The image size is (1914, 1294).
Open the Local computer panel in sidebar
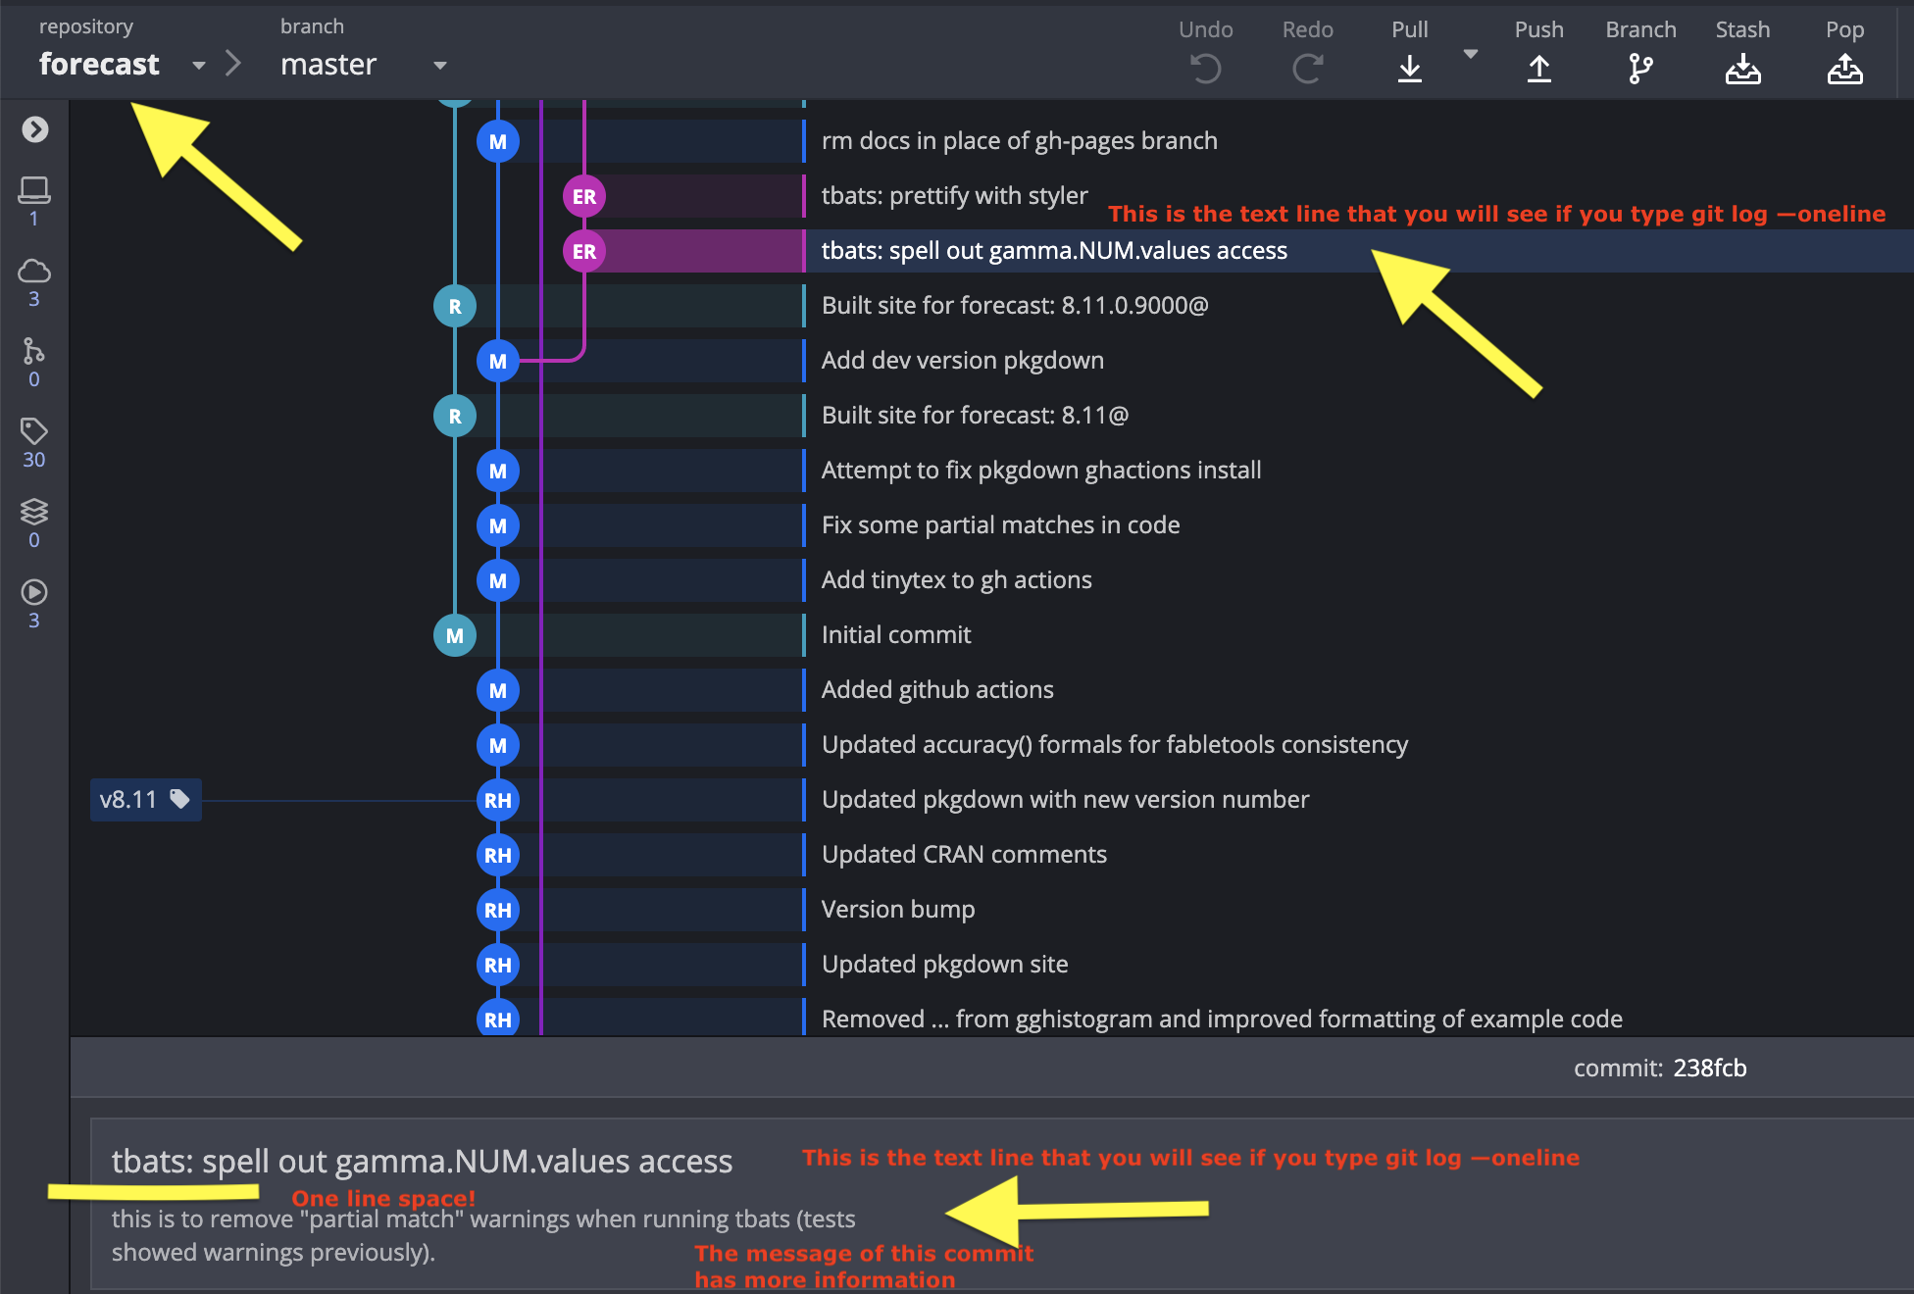click(x=34, y=191)
